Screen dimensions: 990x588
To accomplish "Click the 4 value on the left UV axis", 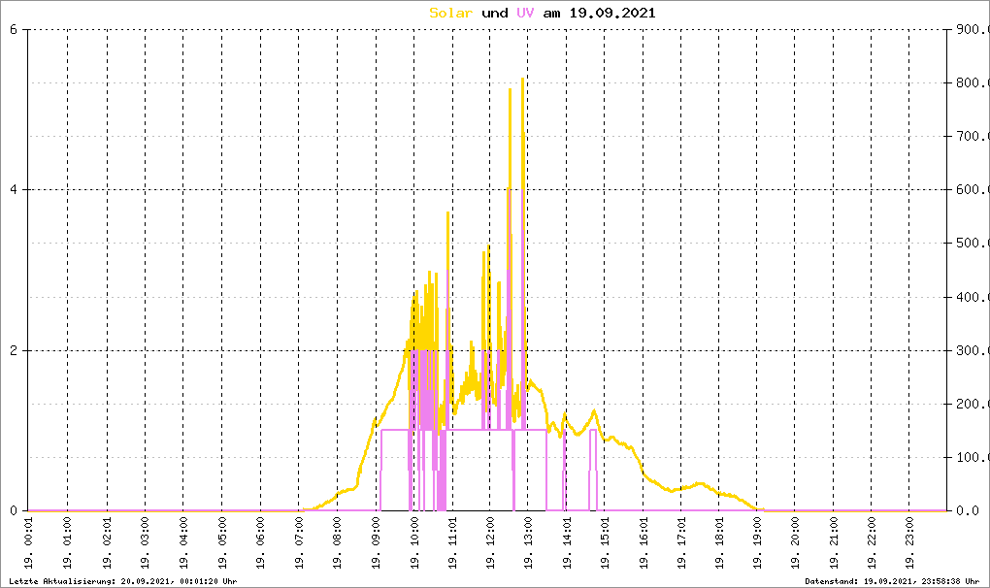I will [13, 190].
